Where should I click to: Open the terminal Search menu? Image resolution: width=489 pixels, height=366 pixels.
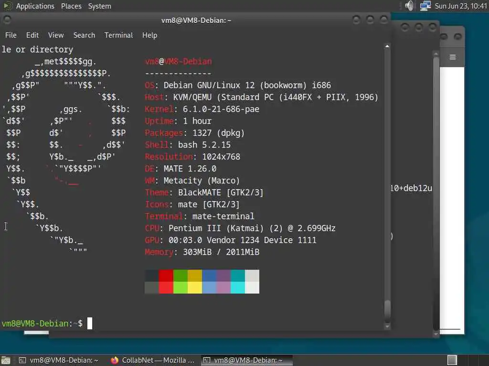point(84,35)
